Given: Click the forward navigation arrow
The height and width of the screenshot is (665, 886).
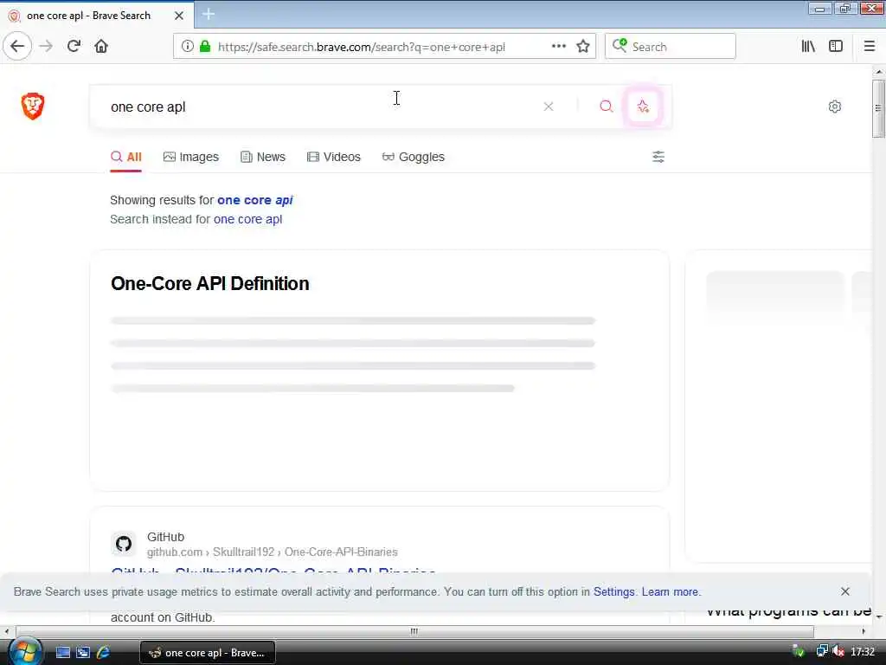Looking at the screenshot, I should [47, 47].
